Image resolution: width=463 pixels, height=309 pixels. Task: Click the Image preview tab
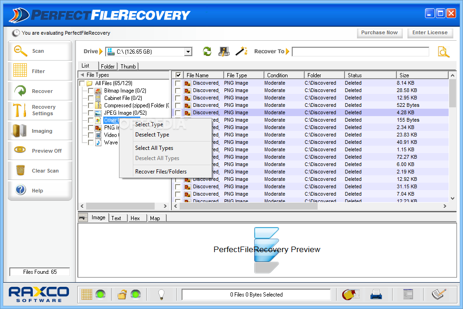pos(99,217)
